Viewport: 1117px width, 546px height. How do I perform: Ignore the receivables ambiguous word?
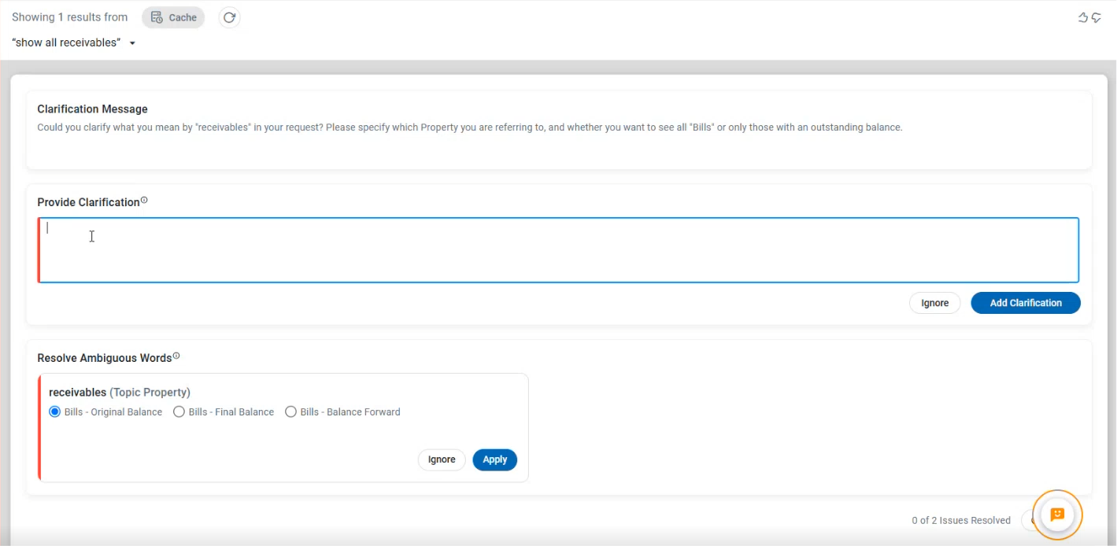point(441,459)
